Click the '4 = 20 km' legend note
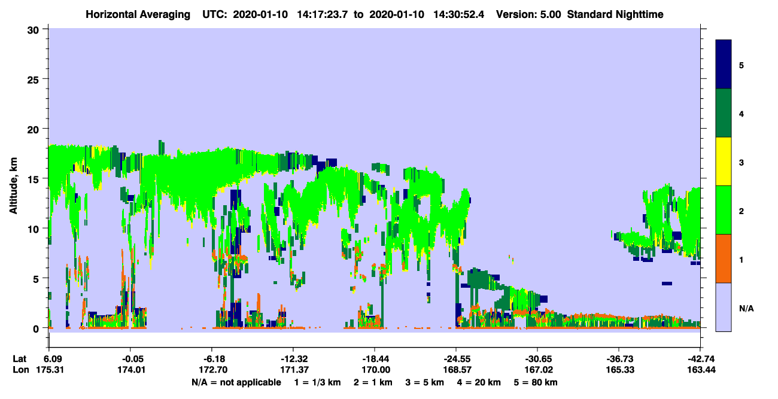Image resolution: width=778 pixels, height=399 pixels. coord(479,382)
